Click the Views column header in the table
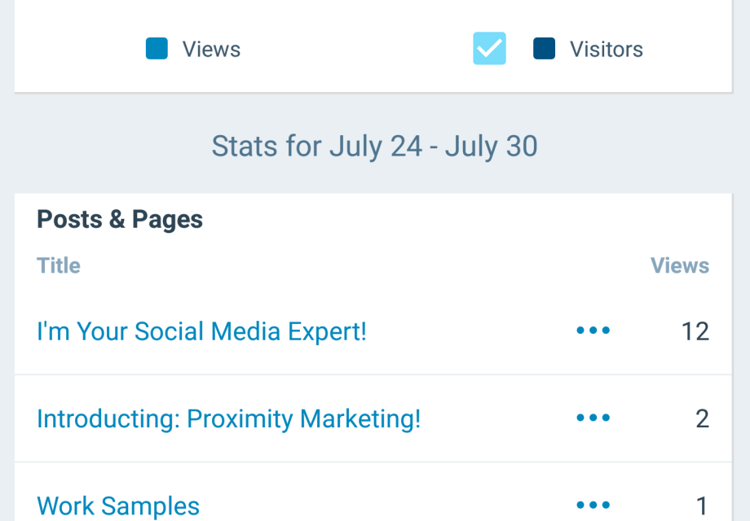 click(679, 265)
